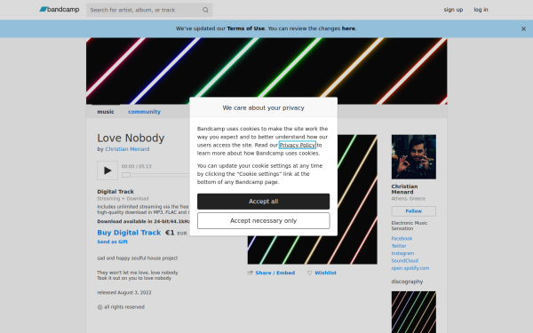Screen dimensions: 533x333
Task: Play the Love Nobody track
Action: 107,170
